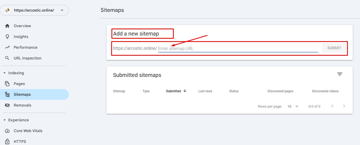Open the Rows per page dropdown
360x145 pixels.
(x=293, y=106)
